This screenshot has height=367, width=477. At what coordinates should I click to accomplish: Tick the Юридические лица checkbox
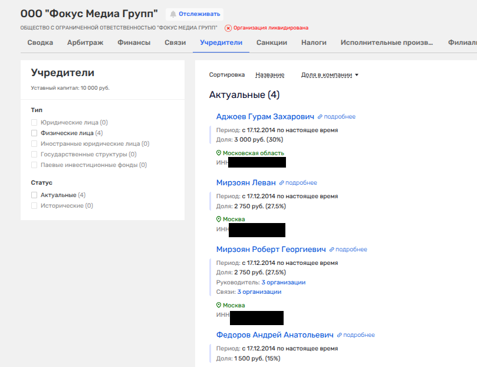pos(34,123)
